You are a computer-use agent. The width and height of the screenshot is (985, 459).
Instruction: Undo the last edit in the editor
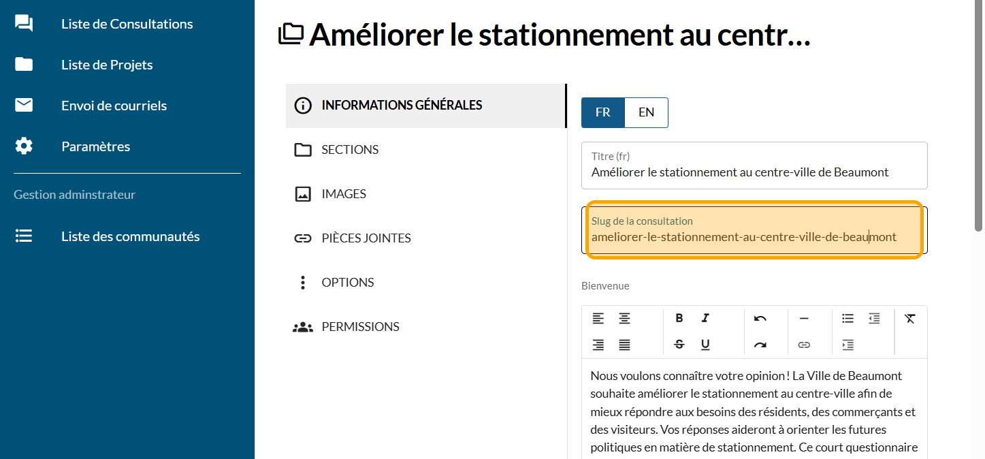coord(760,318)
